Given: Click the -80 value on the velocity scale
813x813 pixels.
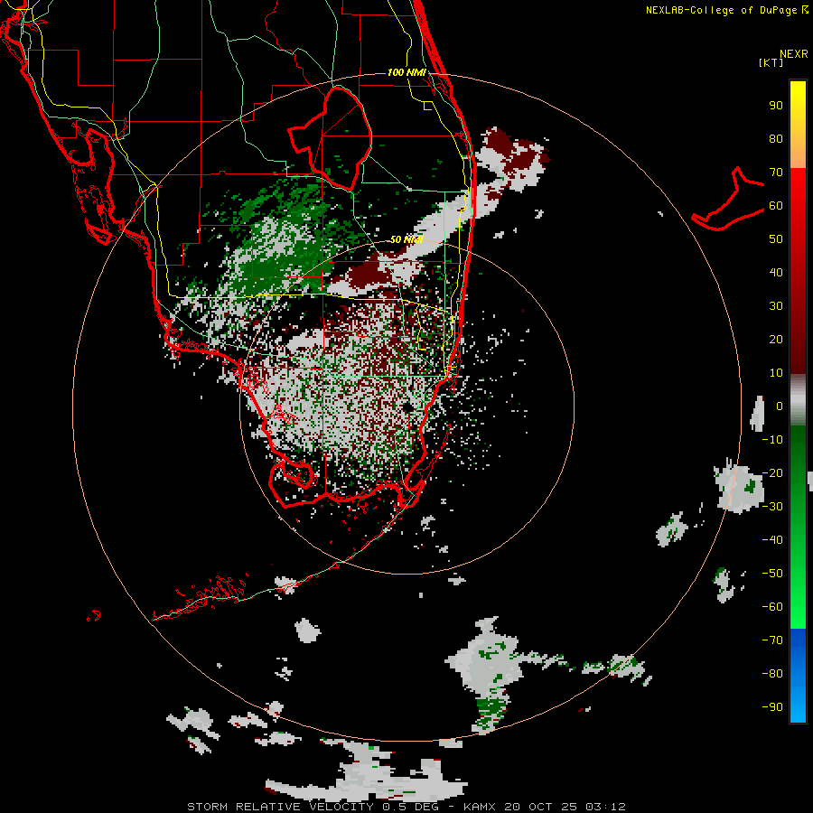Looking at the screenshot, I should pyautogui.click(x=772, y=674).
